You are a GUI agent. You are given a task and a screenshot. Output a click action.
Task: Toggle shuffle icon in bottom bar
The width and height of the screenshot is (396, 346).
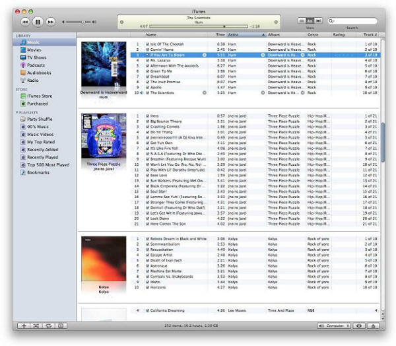[x=36, y=326]
